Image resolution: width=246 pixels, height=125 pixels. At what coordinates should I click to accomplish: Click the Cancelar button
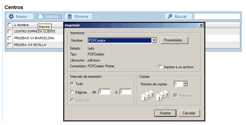coord(189,113)
